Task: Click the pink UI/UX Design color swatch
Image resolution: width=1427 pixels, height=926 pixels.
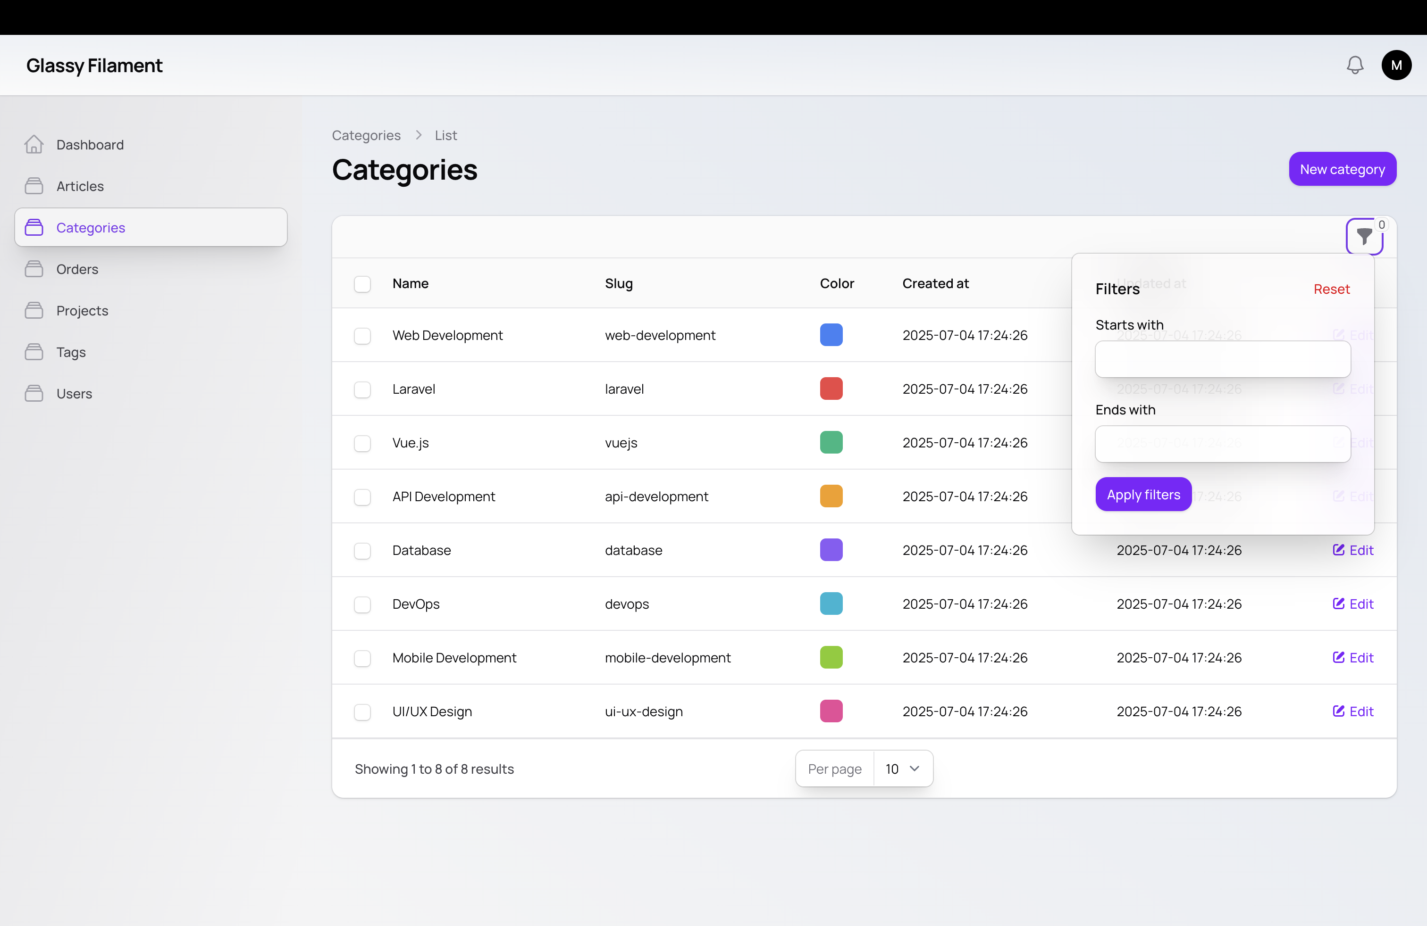Action: coord(831,711)
